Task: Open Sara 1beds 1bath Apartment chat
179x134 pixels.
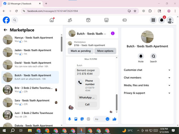Action: tap(30, 102)
